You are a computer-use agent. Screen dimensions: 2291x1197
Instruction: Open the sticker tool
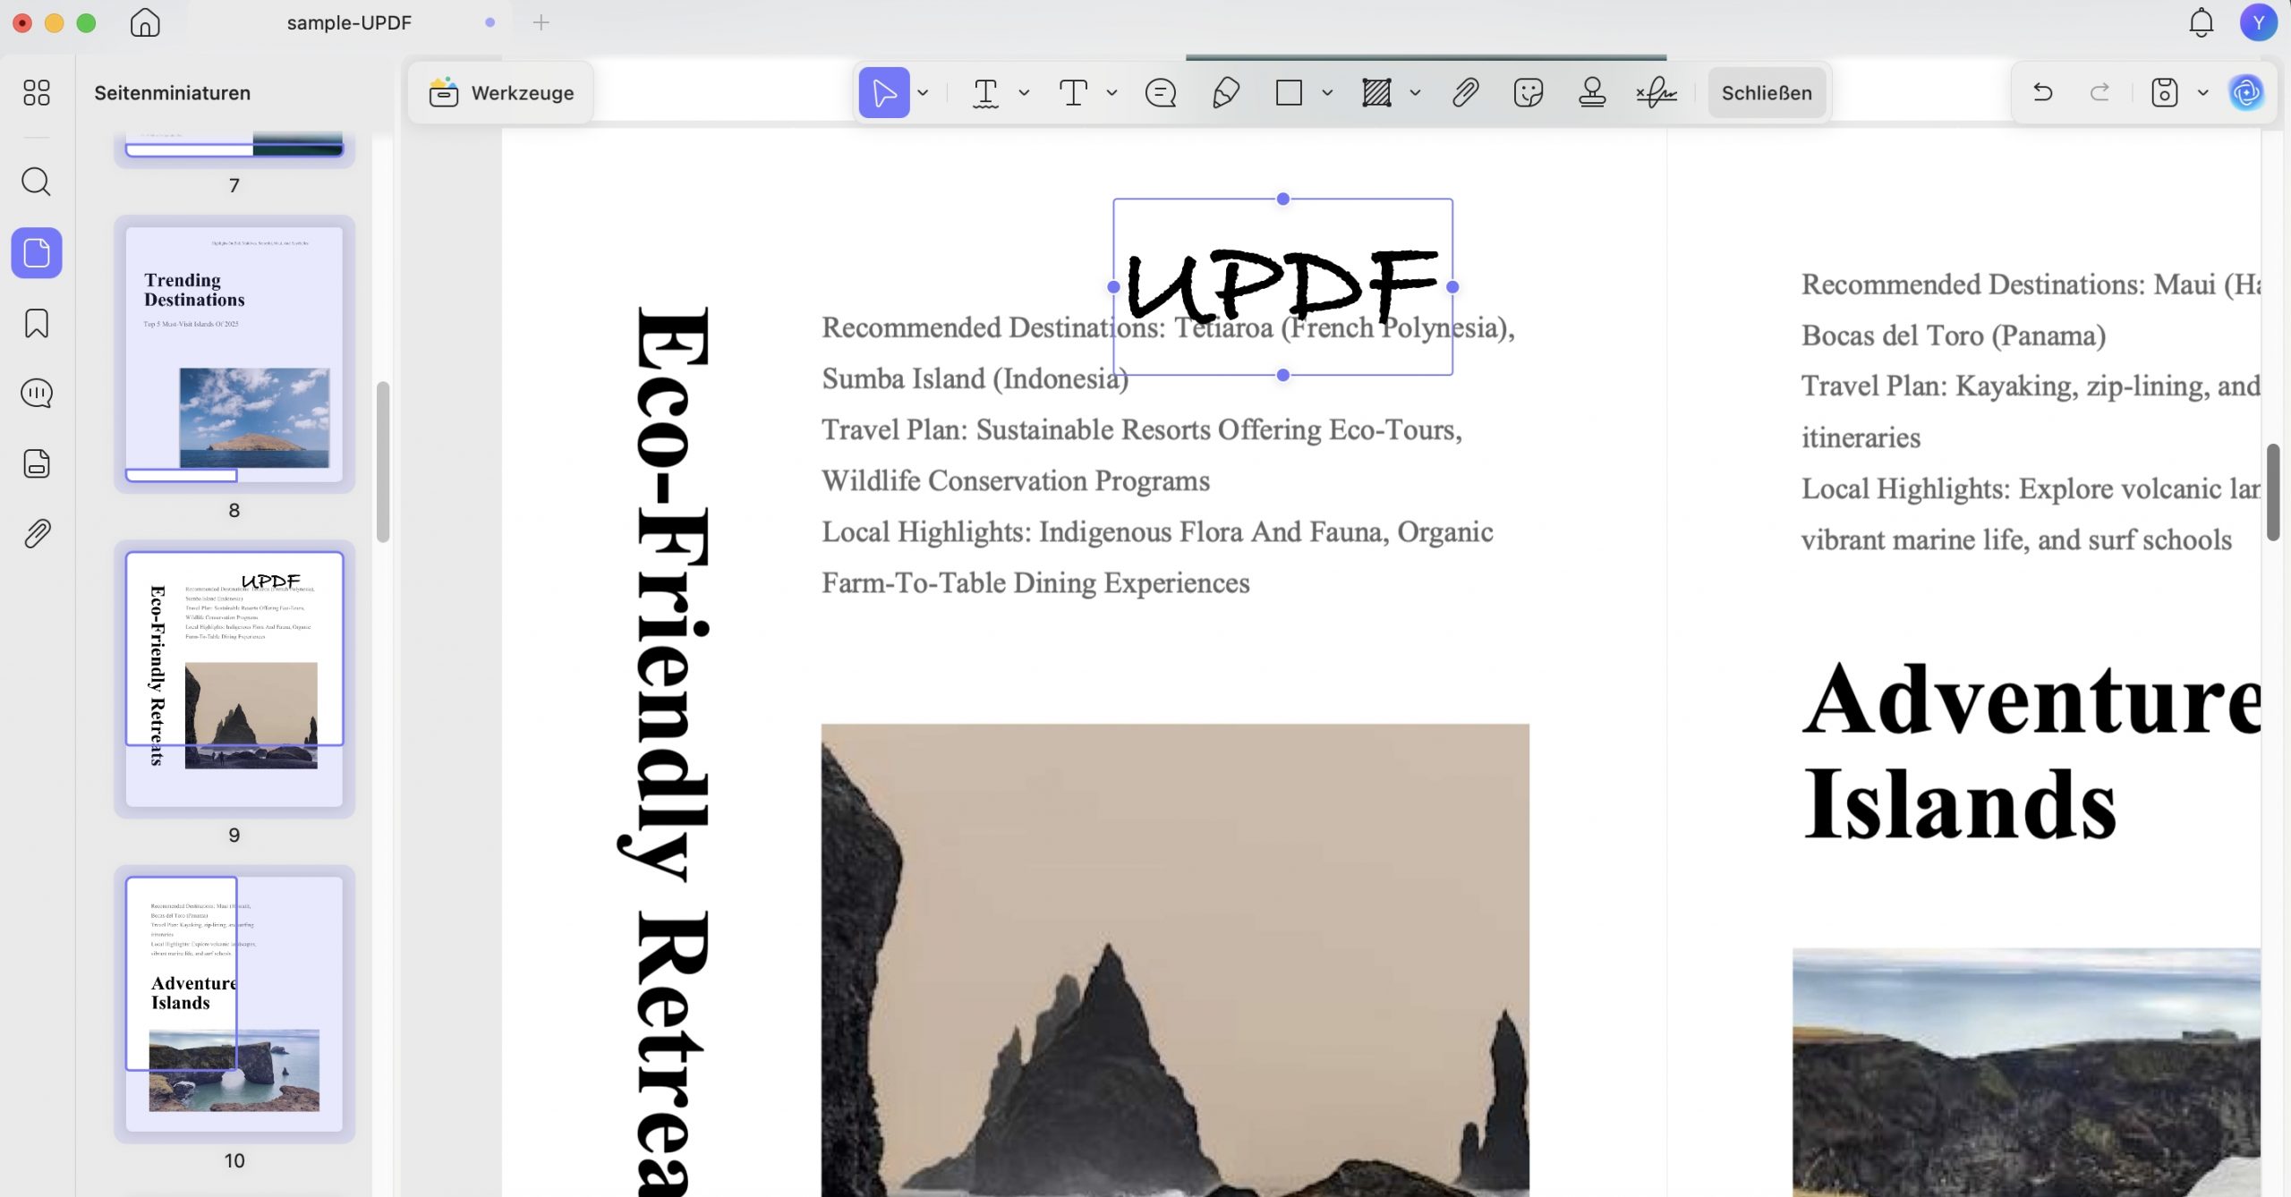[x=1529, y=92]
